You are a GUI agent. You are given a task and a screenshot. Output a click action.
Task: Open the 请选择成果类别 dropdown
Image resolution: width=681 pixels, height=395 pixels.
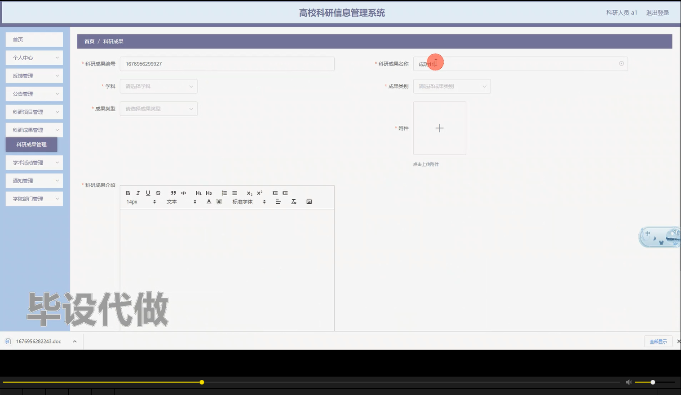coord(451,86)
